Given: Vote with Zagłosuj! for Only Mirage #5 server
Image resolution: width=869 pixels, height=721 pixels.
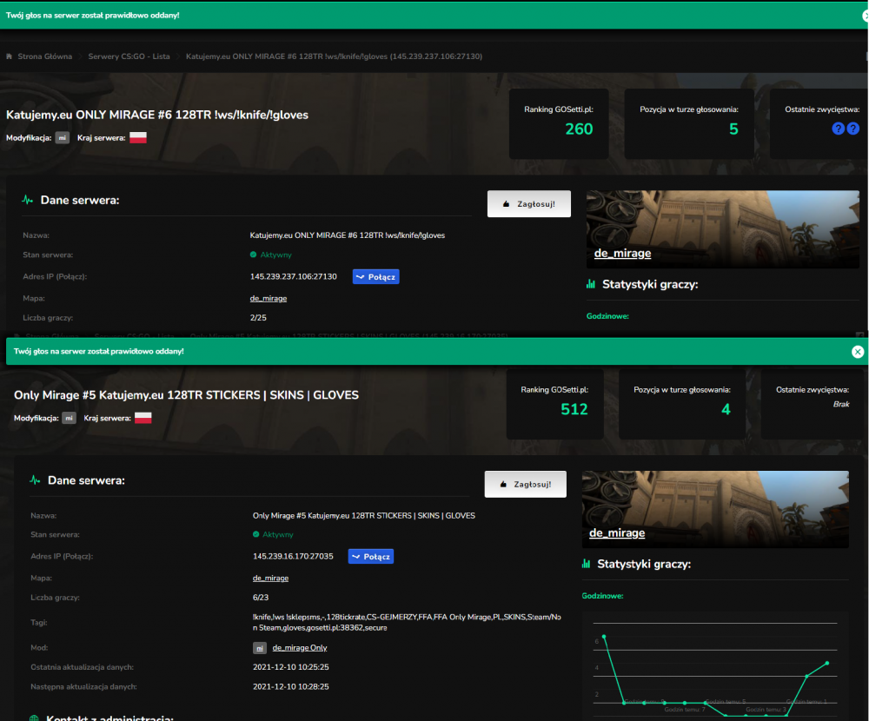Looking at the screenshot, I should tap(526, 485).
